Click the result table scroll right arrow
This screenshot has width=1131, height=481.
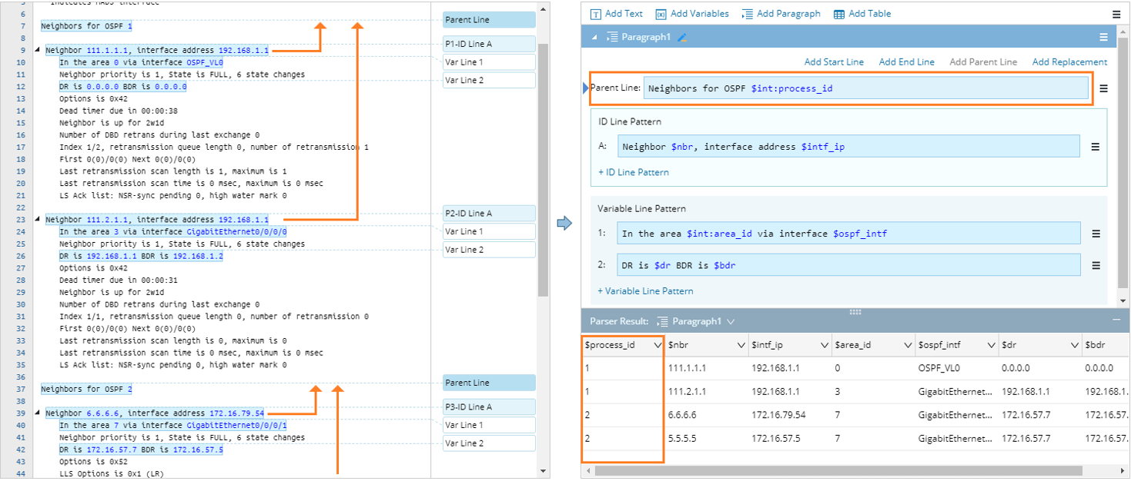tap(1123, 470)
